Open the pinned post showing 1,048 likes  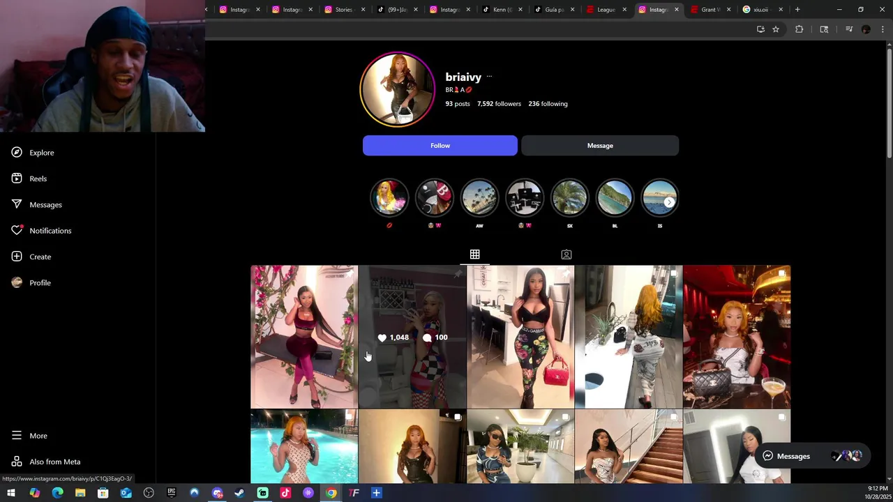point(412,337)
